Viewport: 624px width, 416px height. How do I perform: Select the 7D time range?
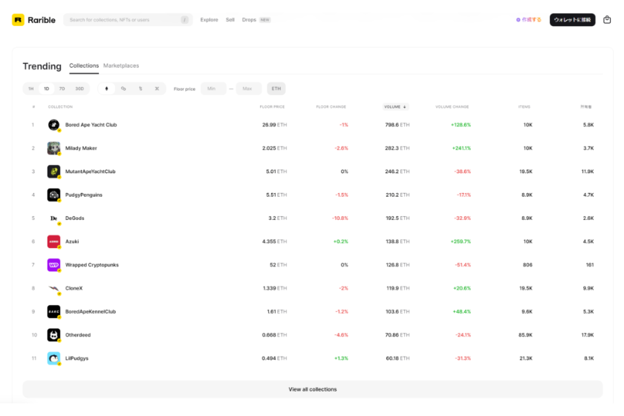[62, 89]
